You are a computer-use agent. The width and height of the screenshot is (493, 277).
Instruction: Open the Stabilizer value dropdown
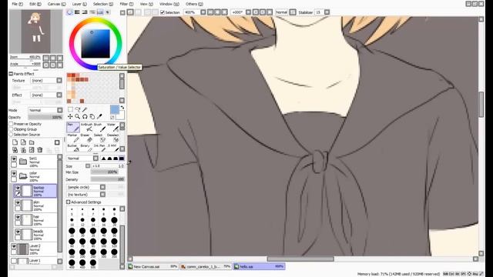(327, 12)
